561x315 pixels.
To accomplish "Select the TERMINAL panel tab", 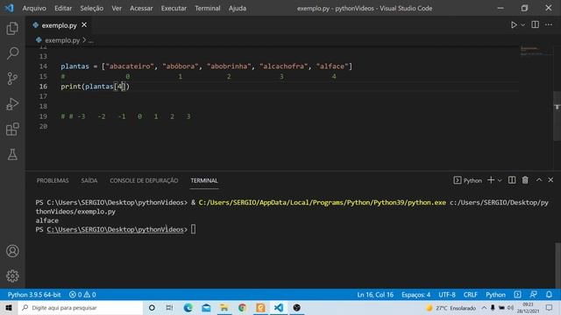I will (x=204, y=181).
